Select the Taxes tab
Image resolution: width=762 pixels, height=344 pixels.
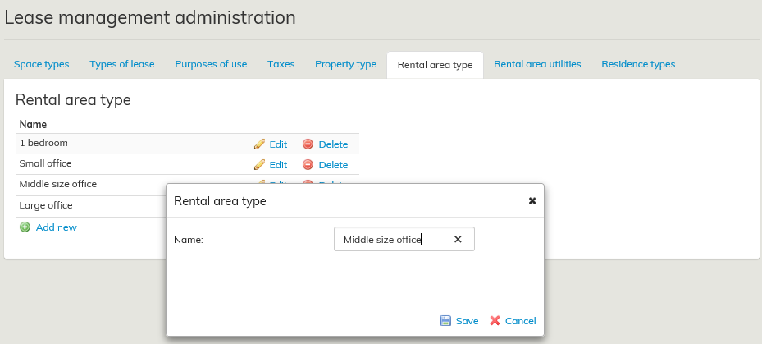tap(281, 64)
